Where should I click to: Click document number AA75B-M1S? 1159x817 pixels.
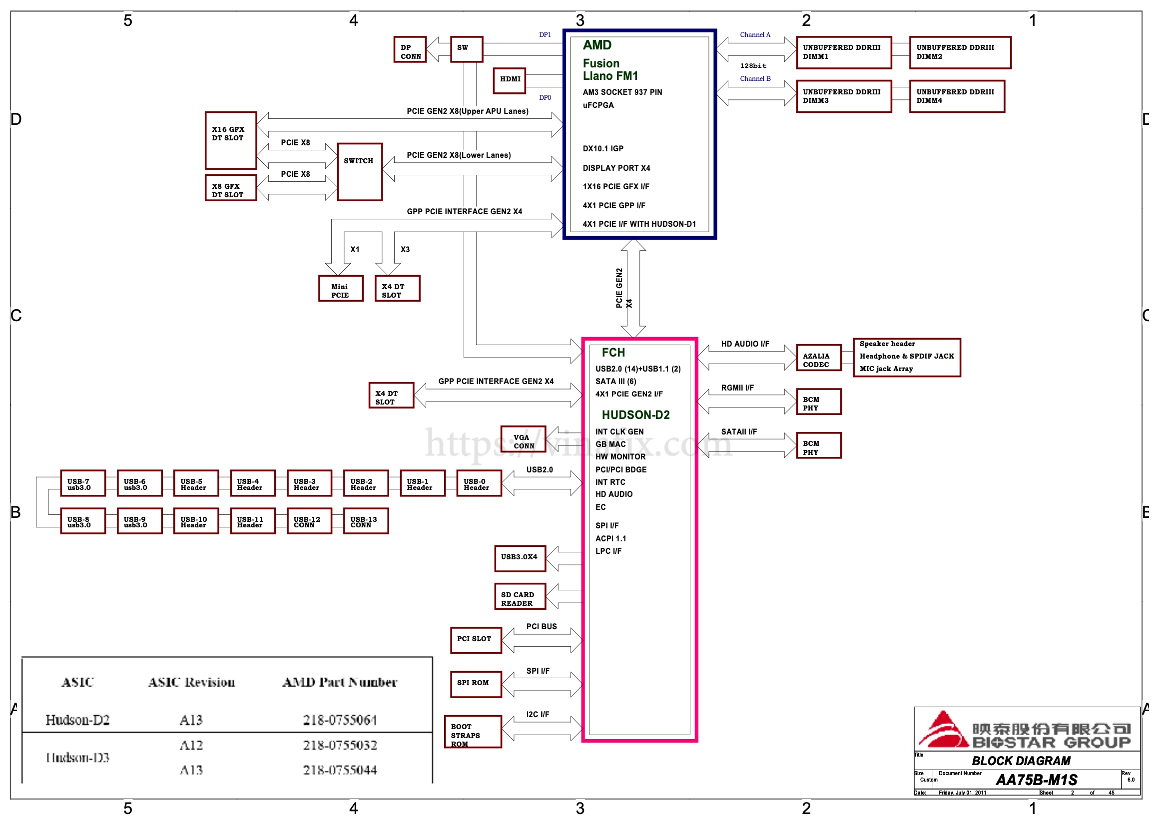click(1036, 780)
